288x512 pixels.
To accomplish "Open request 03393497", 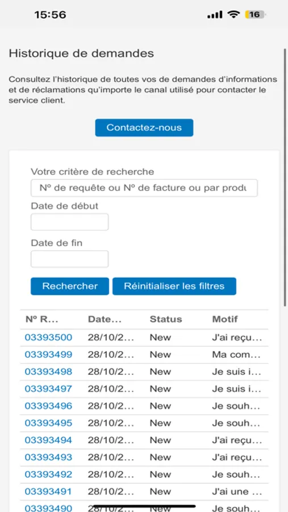I will click(x=48, y=389).
